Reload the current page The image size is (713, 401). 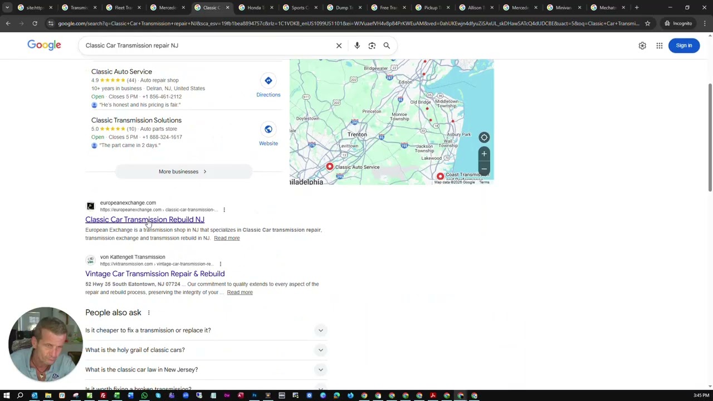35,23
